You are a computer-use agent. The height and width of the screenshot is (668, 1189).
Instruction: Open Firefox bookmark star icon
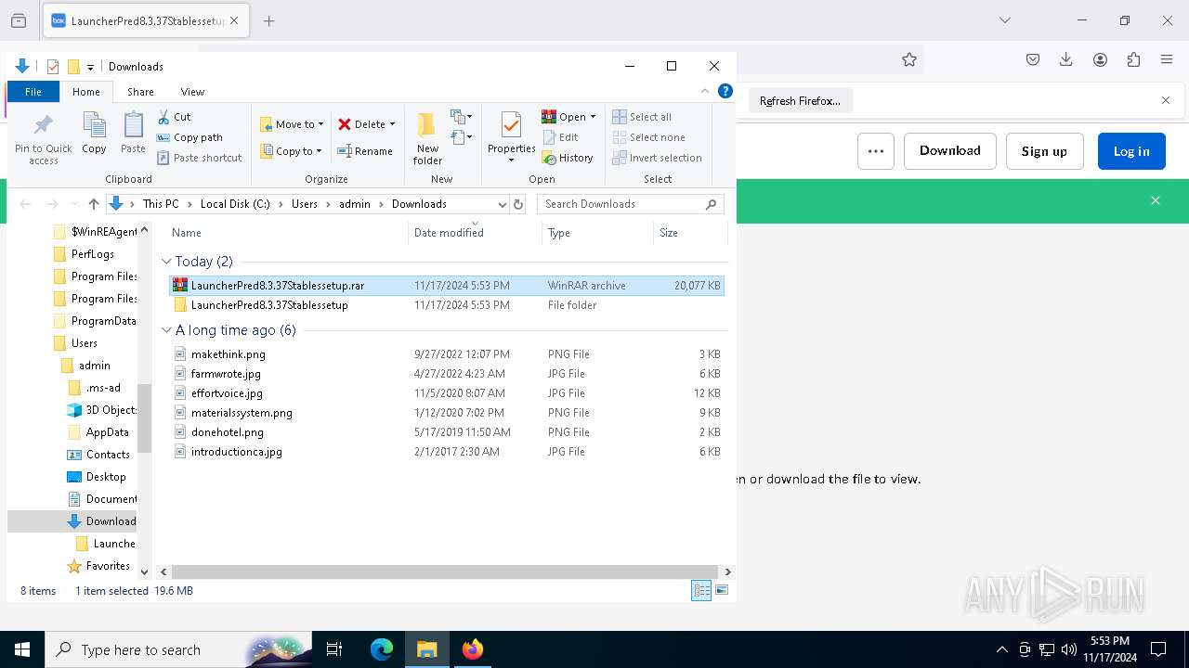(x=909, y=59)
